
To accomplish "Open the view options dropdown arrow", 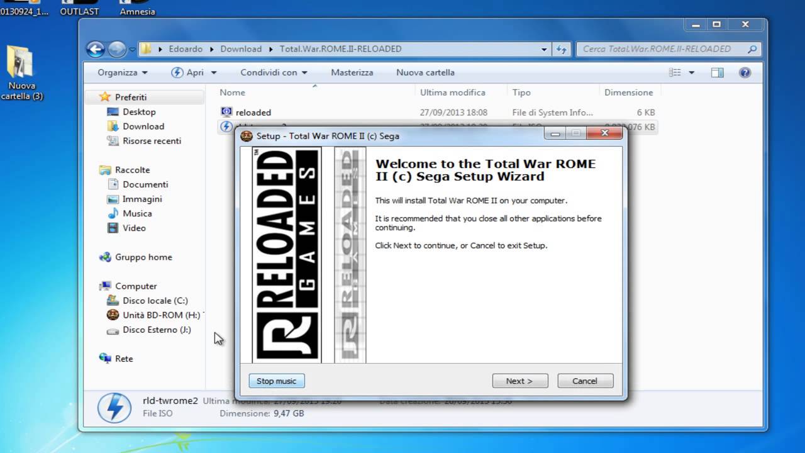I will click(691, 72).
